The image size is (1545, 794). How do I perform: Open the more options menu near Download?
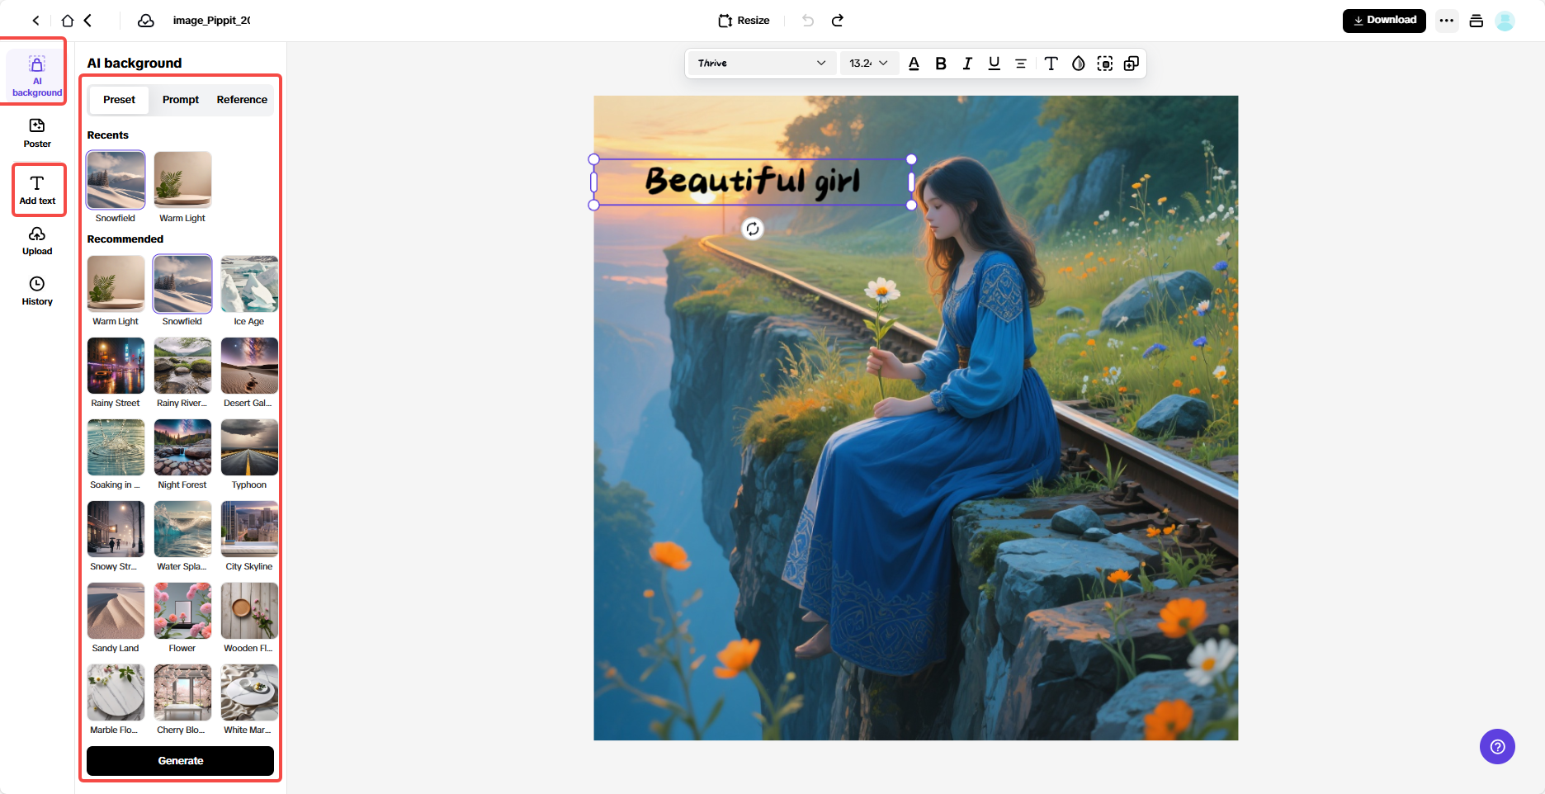(1447, 20)
